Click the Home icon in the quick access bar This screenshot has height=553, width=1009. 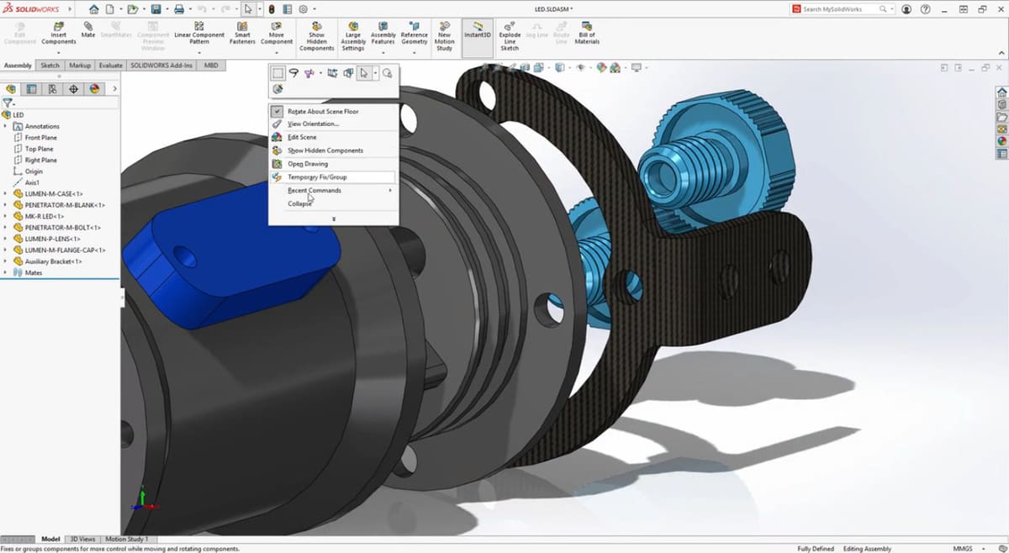[93, 9]
